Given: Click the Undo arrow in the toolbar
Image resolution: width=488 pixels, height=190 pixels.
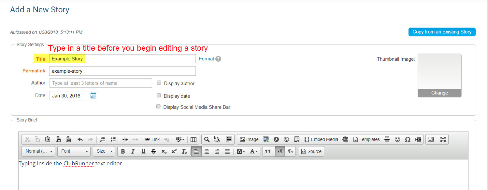Looking at the screenshot, I should pos(80,139).
